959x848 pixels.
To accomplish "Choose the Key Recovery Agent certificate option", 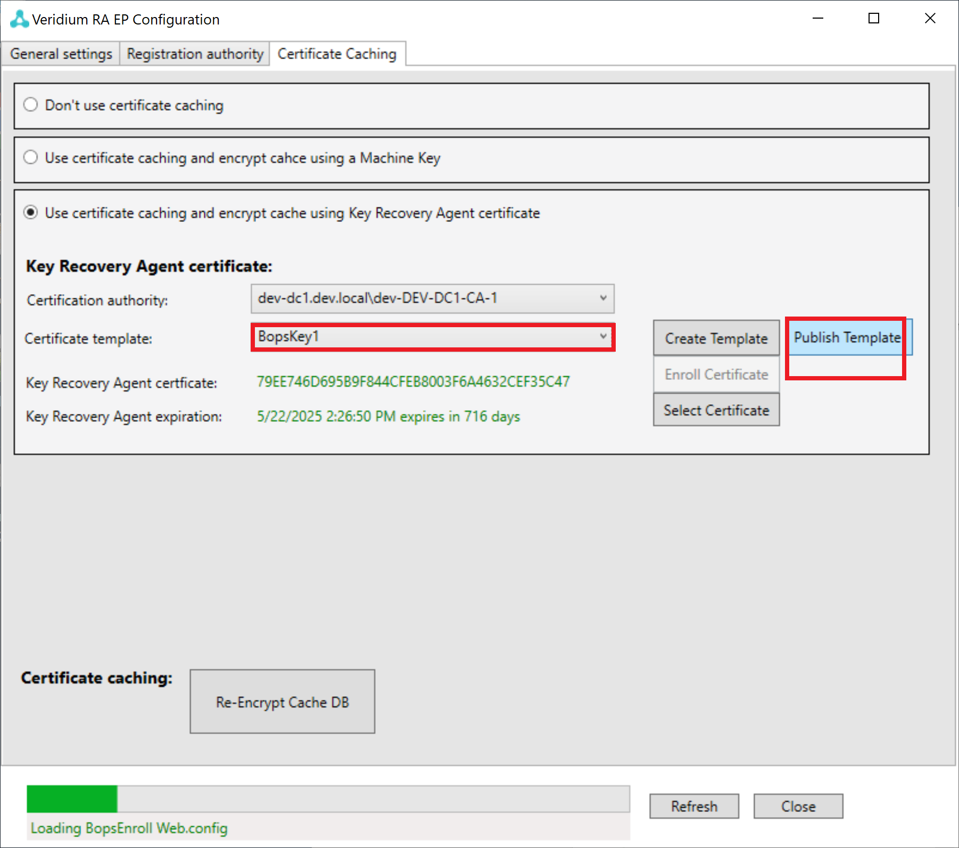I will pos(31,213).
